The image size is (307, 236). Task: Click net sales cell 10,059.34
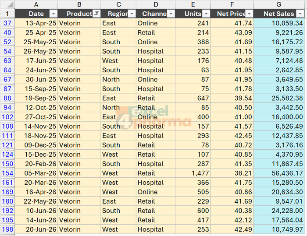point(279,23)
